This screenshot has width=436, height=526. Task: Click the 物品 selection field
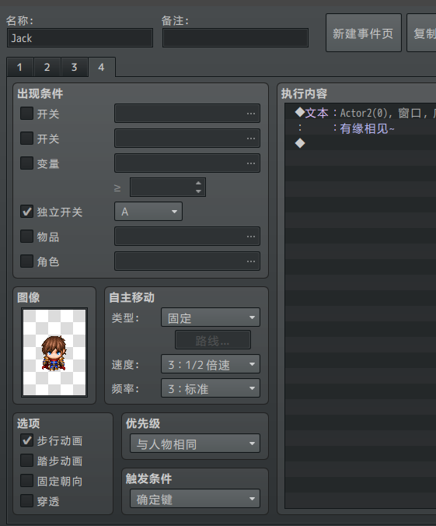coord(187,237)
